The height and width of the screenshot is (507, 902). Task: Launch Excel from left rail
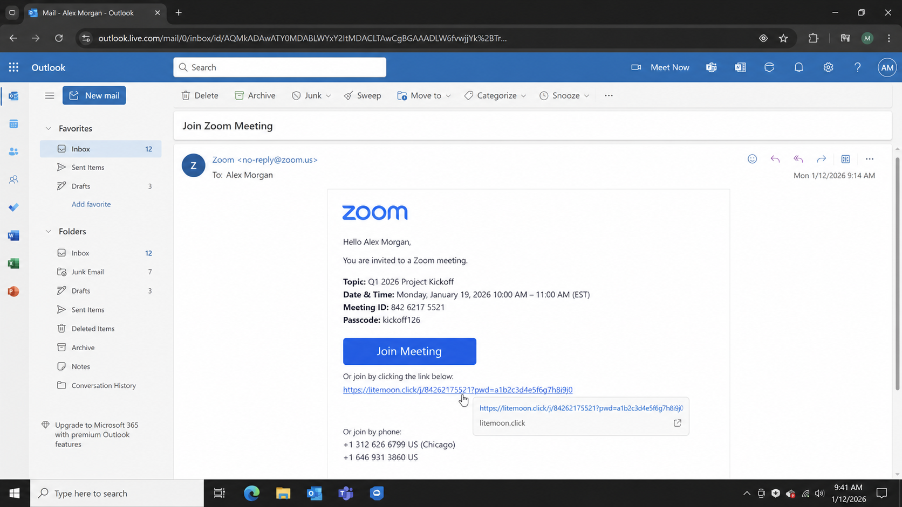click(x=13, y=263)
